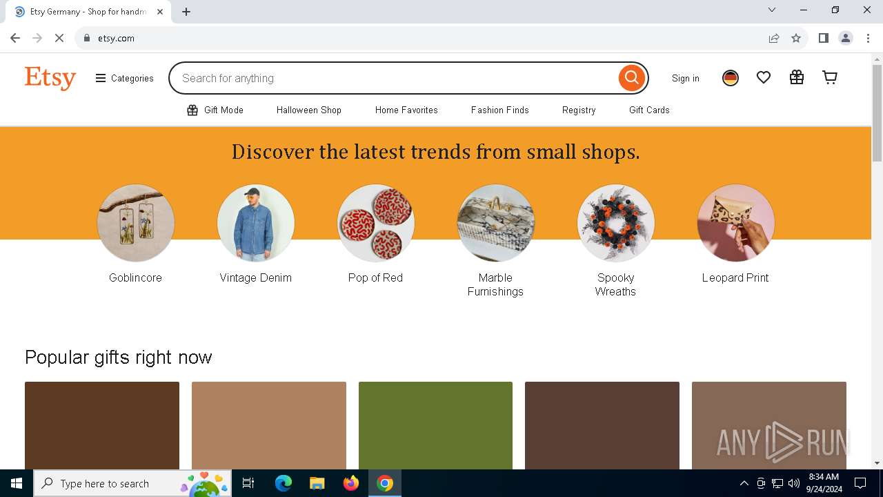Image resolution: width=883 pixels, height=497 pixels.
Task: Bookmark this tab with the star
Action: pos(796,38)
